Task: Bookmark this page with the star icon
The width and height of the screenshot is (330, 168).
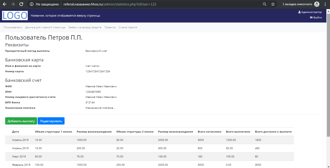Action: point(273,4)
